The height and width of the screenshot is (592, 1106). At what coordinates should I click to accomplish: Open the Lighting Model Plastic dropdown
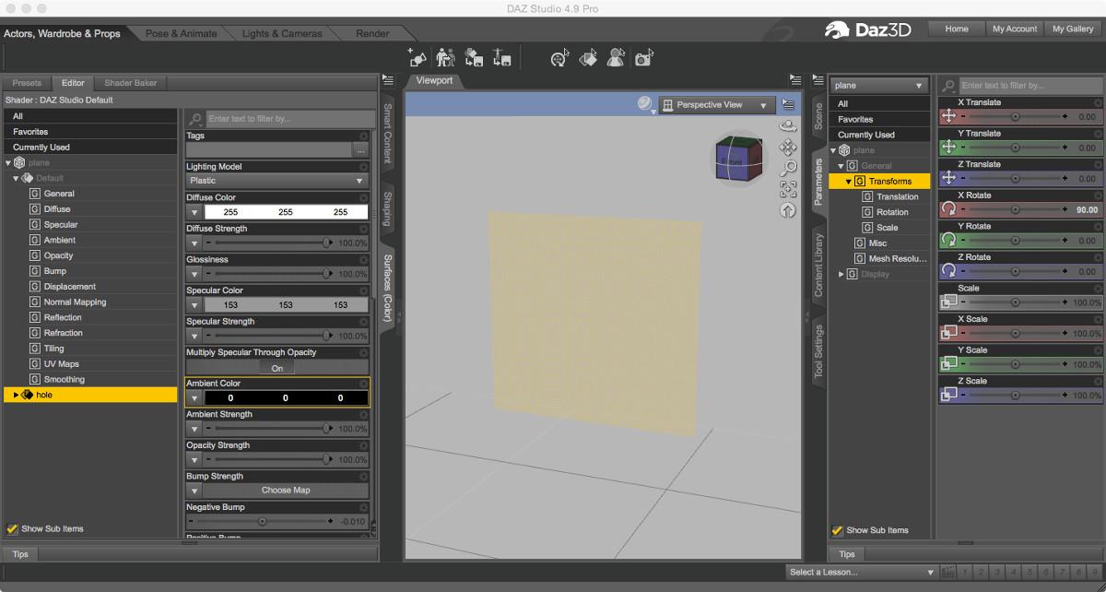coord(276,181)
